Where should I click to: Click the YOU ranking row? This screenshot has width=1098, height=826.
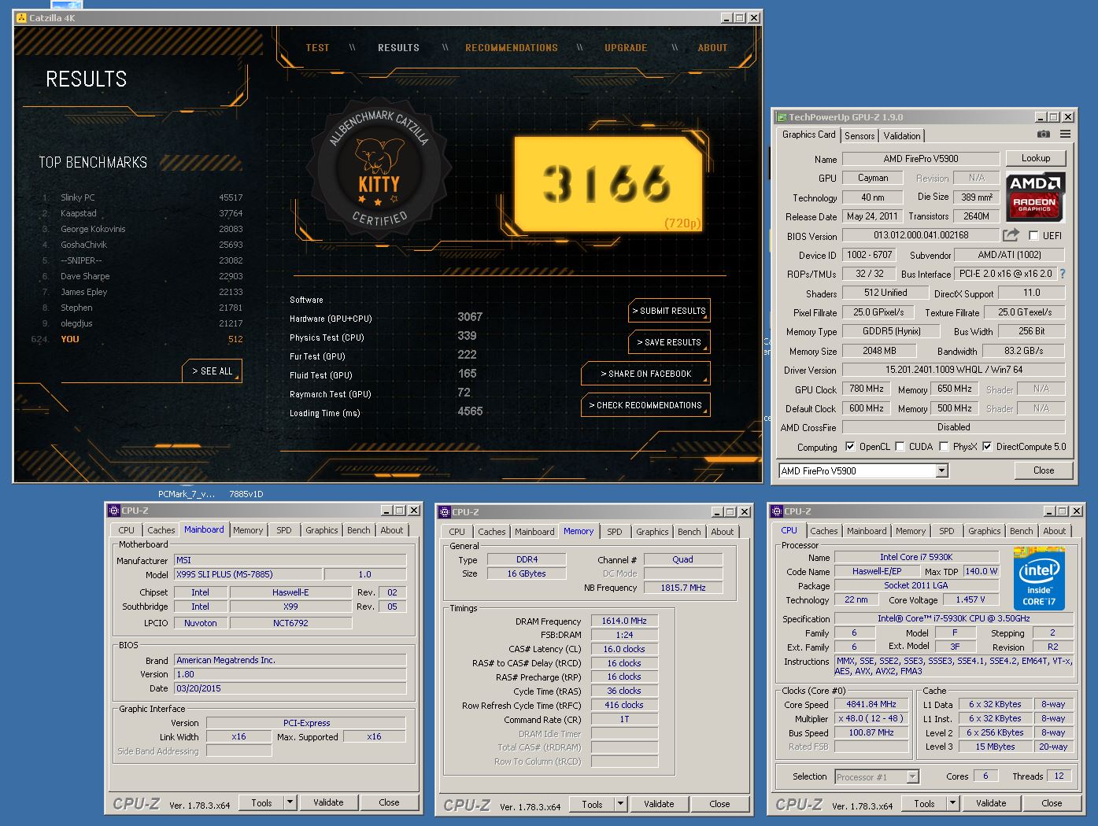138,339
